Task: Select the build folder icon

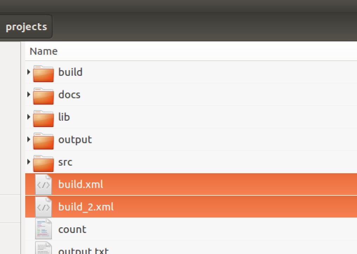Action: (x=43, y=74)
